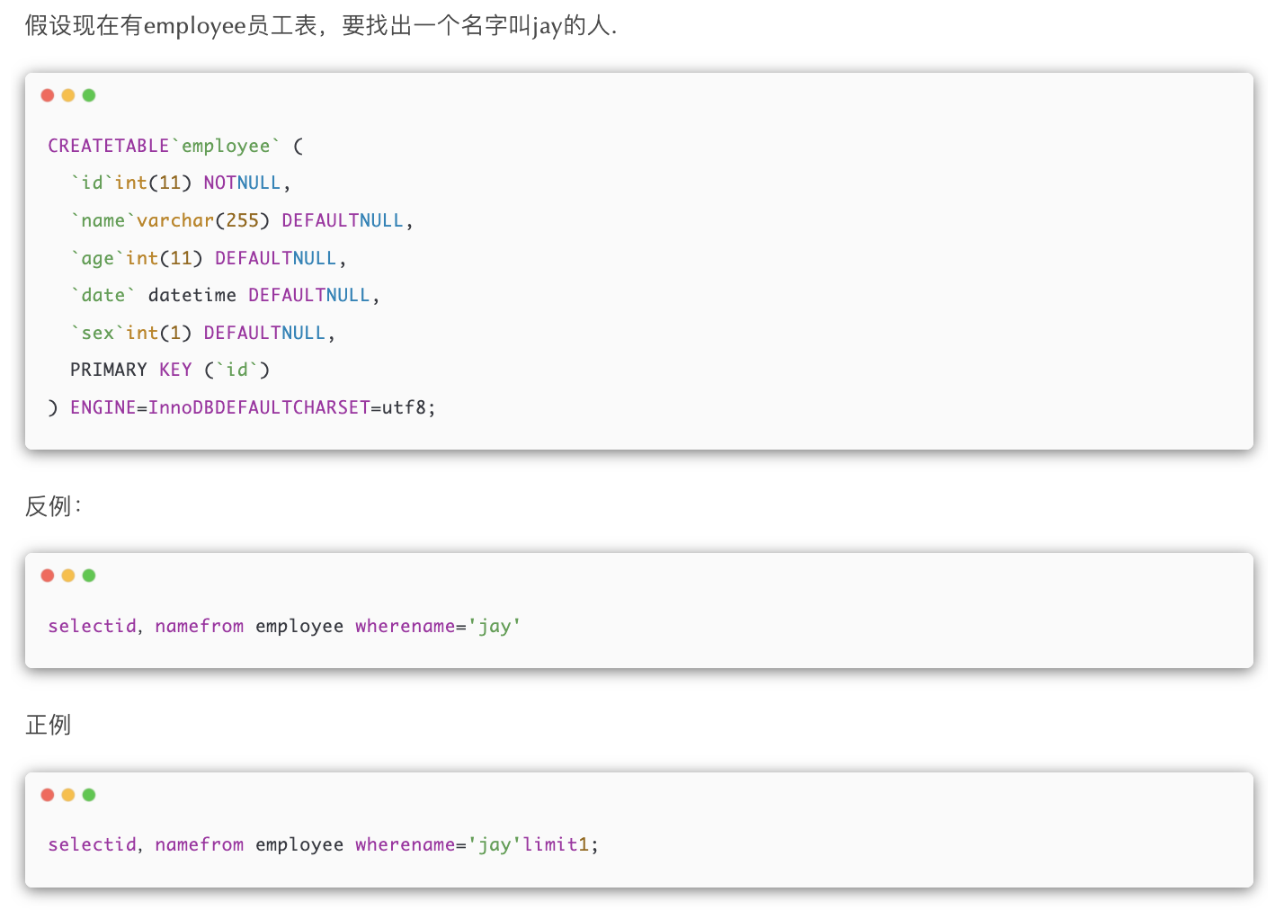Screen dimensions: 1275x910
Task: Click the `name` varchar(255) column line
Action: pyautogui.click(x=241, y=221)
